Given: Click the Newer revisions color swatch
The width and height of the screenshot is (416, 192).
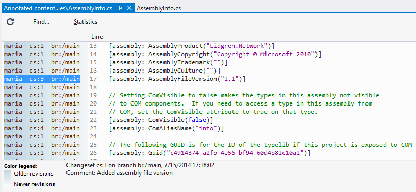Looking at the screenshot, I should coord(8,184).
